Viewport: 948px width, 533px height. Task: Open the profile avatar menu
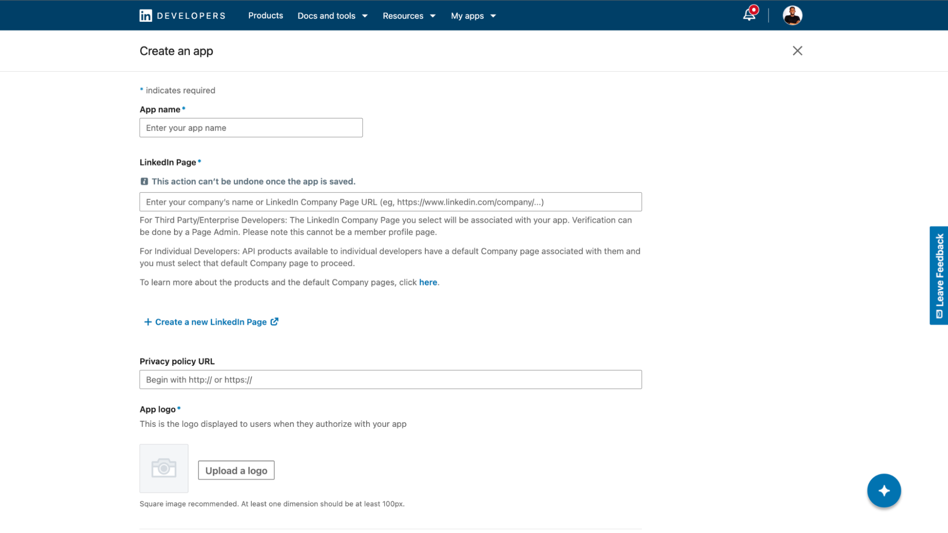[792, 15]
